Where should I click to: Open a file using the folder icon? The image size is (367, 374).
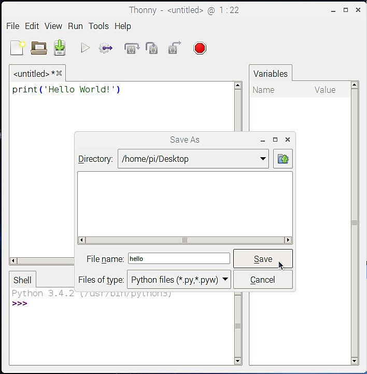point(39,48)
